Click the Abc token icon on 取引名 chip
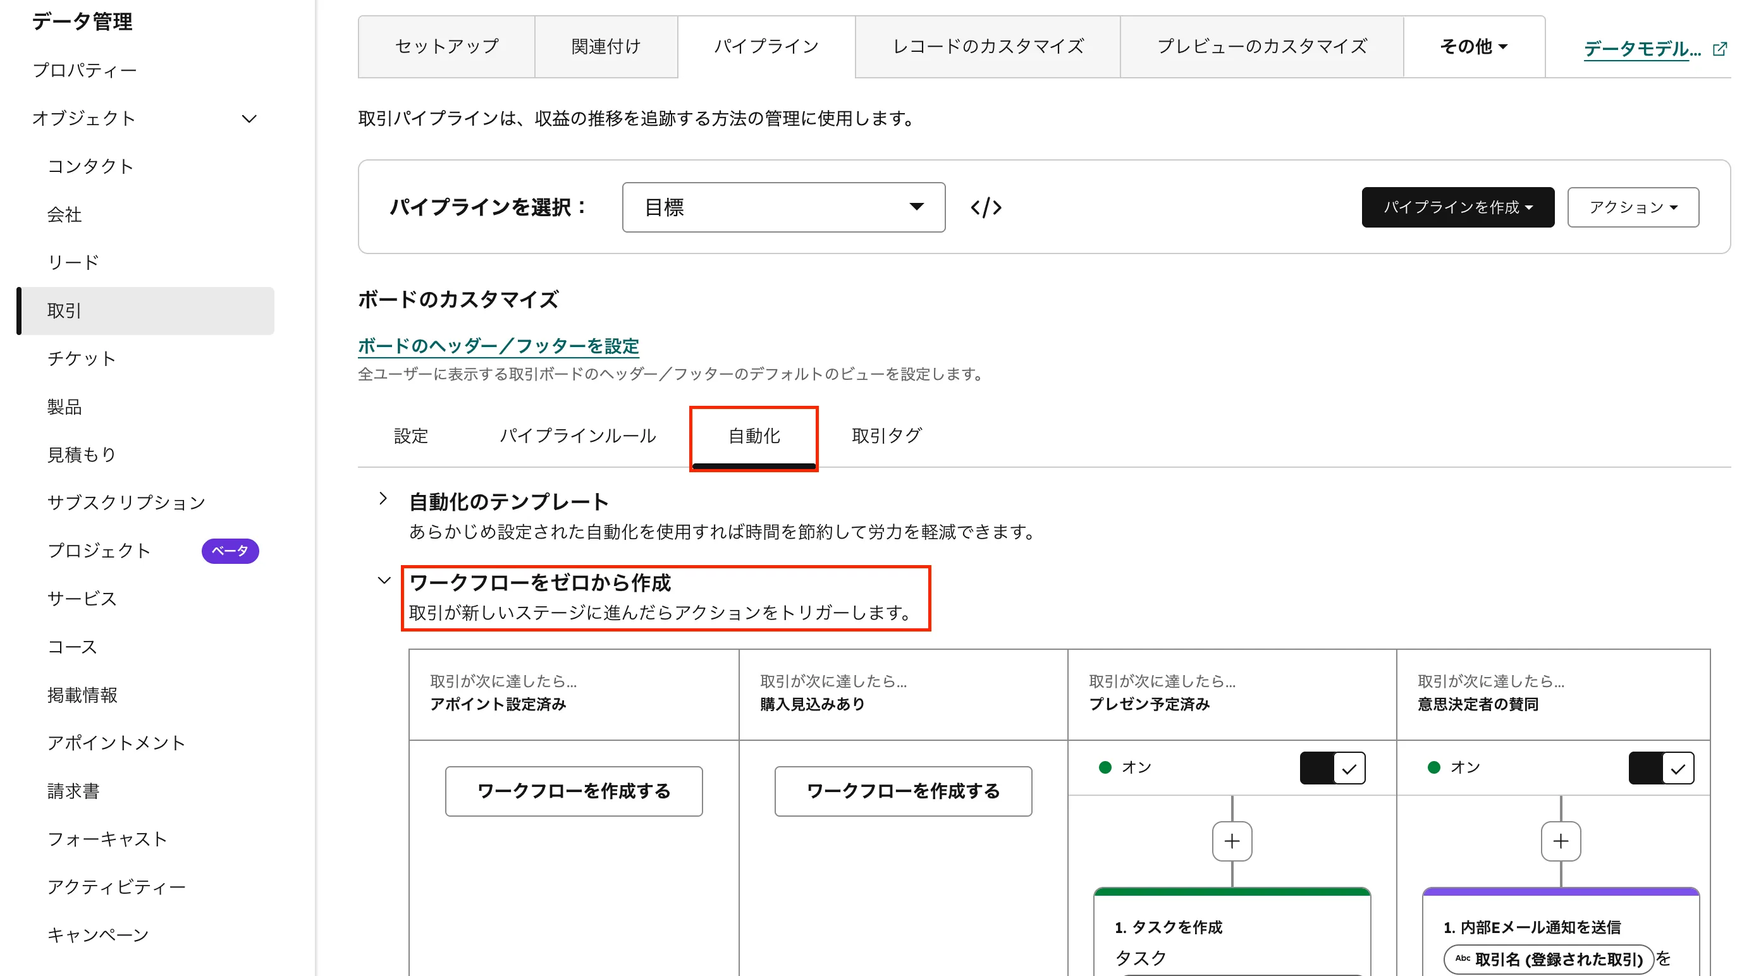Viewport: 1749px width, 976px height. coord(1464,959)
